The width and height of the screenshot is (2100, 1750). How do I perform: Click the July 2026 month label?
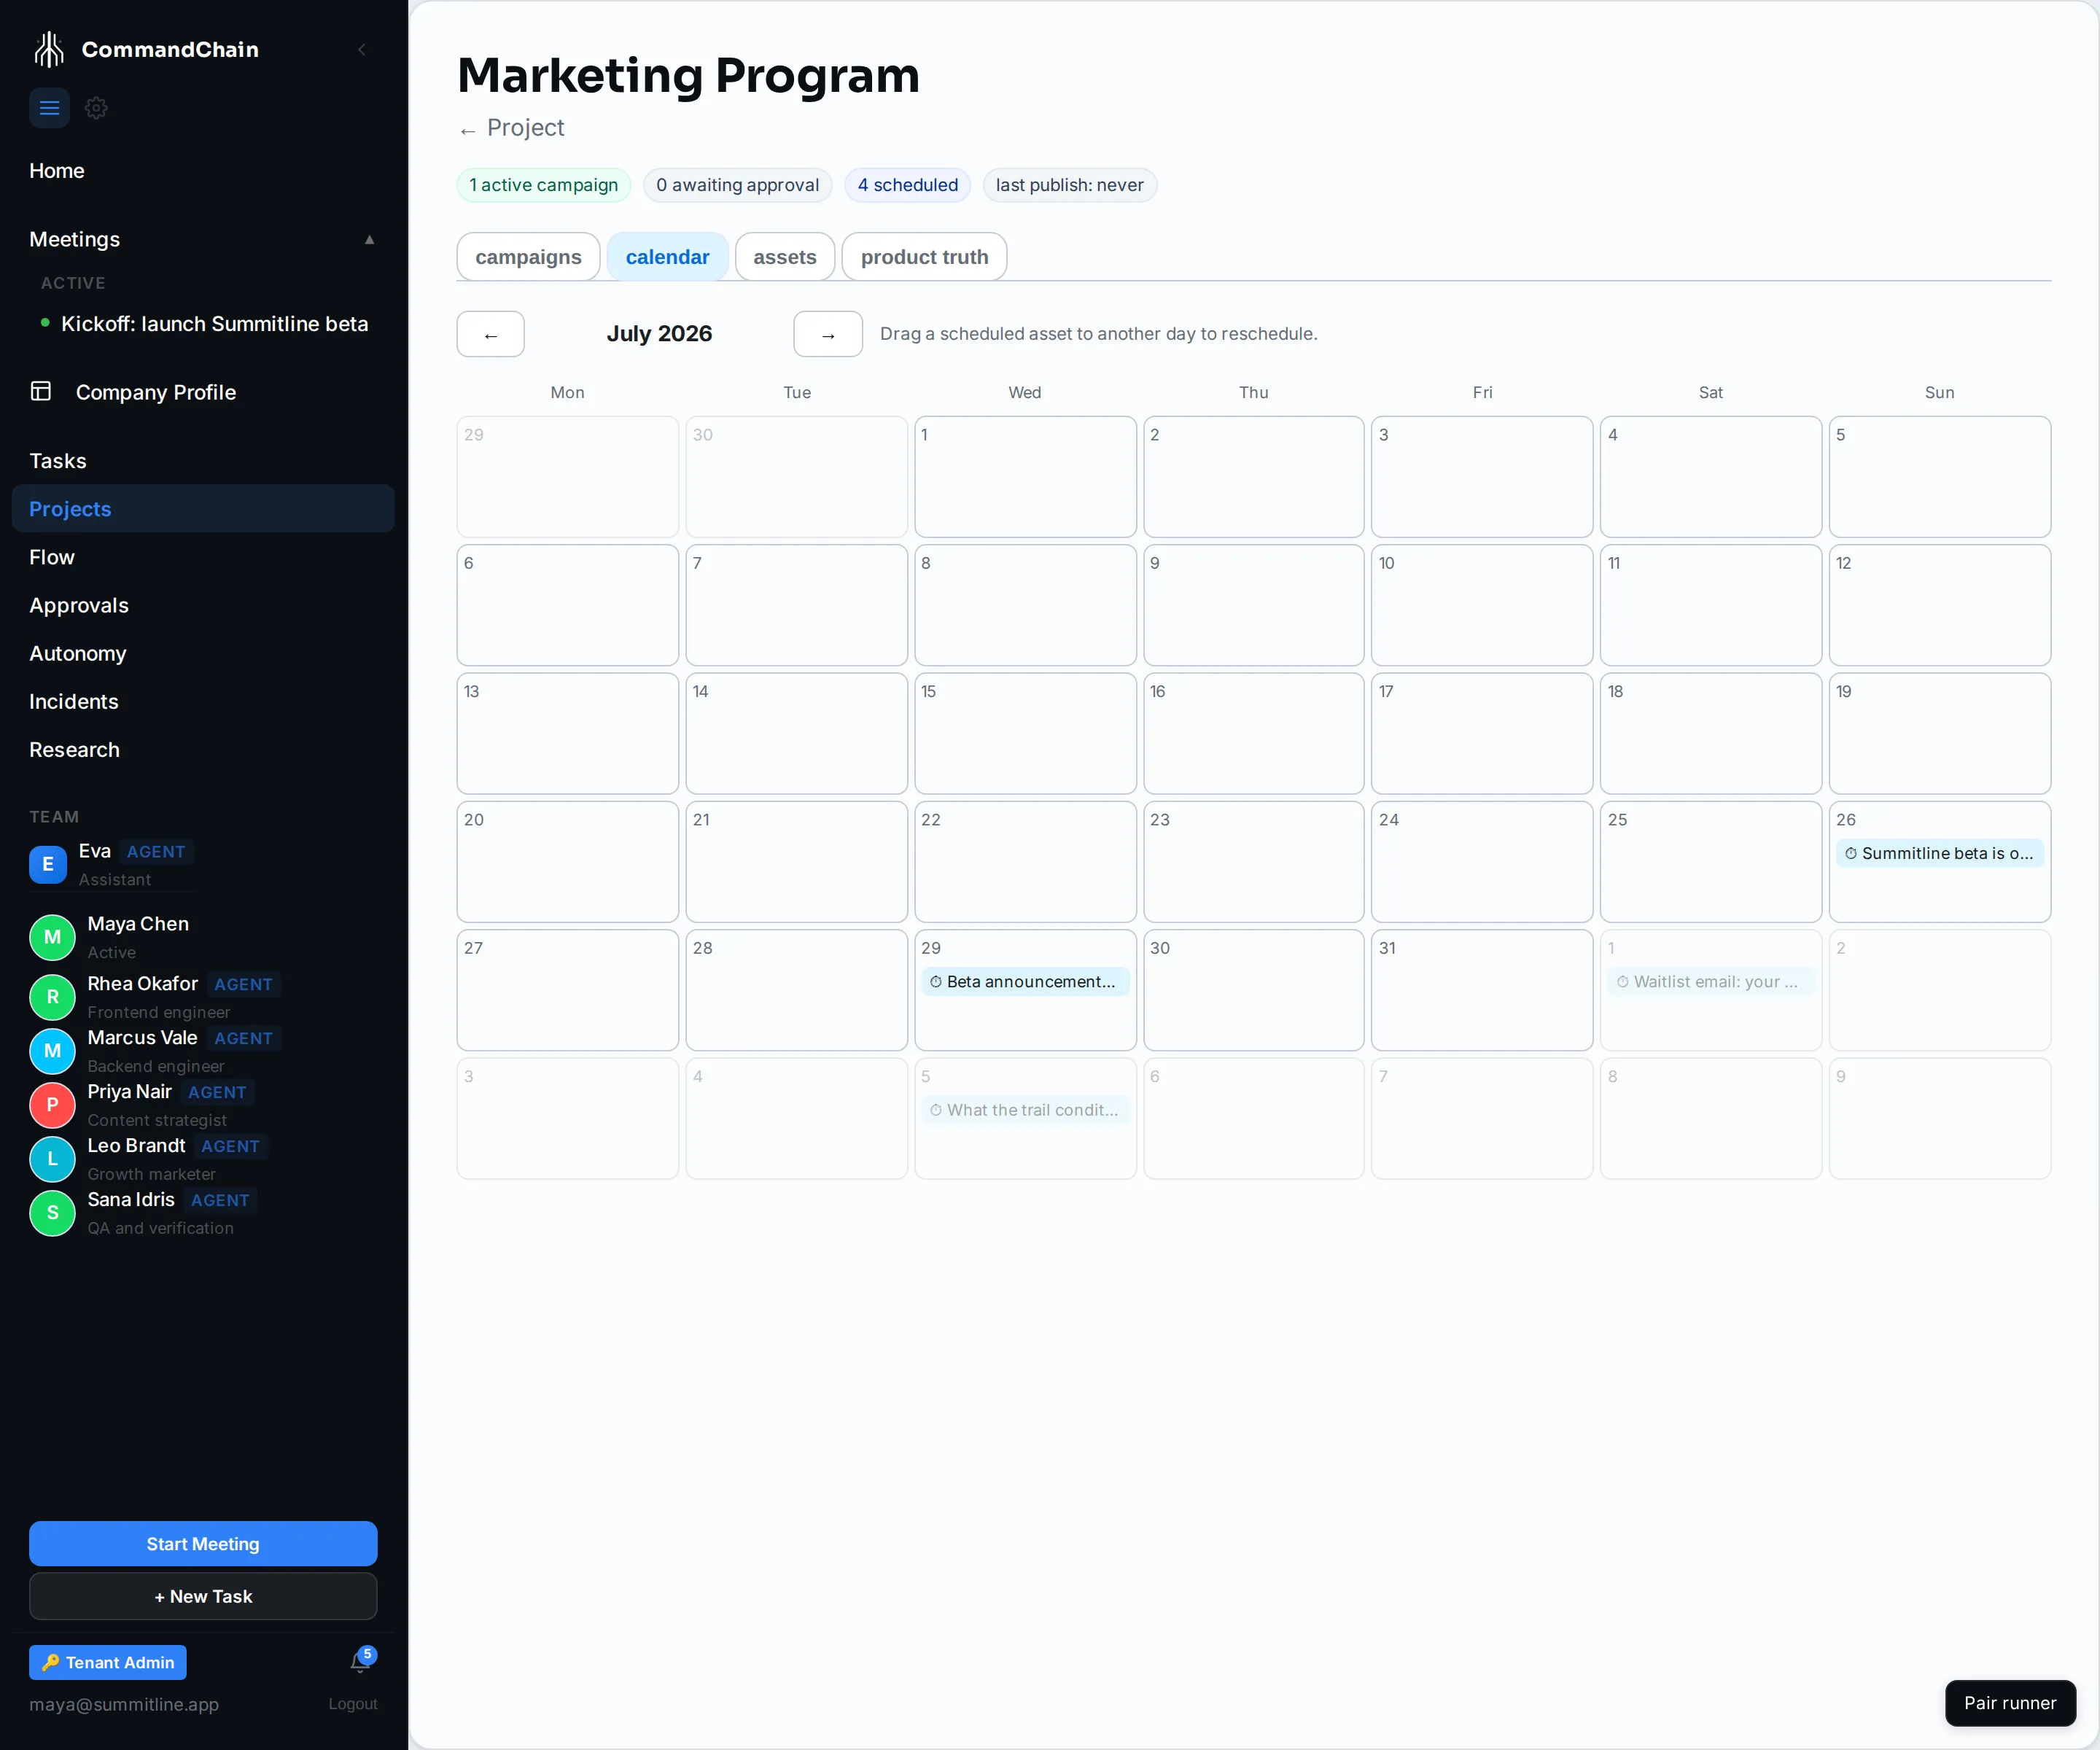pyautogui.click(x=659, y=333)
